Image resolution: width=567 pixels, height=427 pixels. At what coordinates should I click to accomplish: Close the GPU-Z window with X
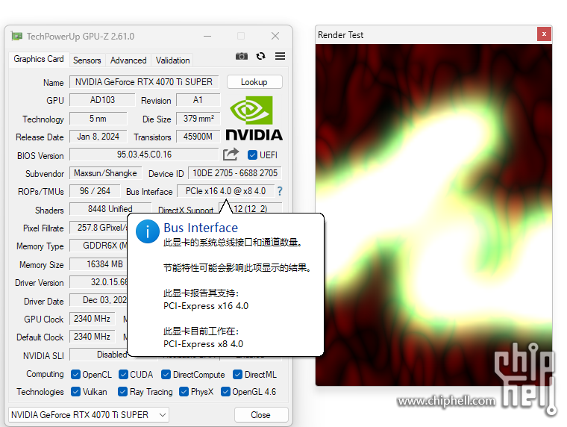[x=275, y=36]
